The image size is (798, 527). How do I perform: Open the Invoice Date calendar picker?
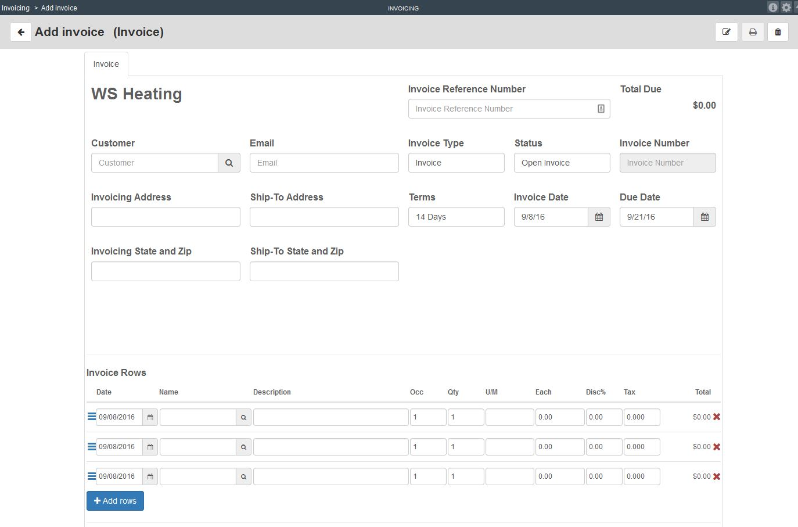coord(599,217)
